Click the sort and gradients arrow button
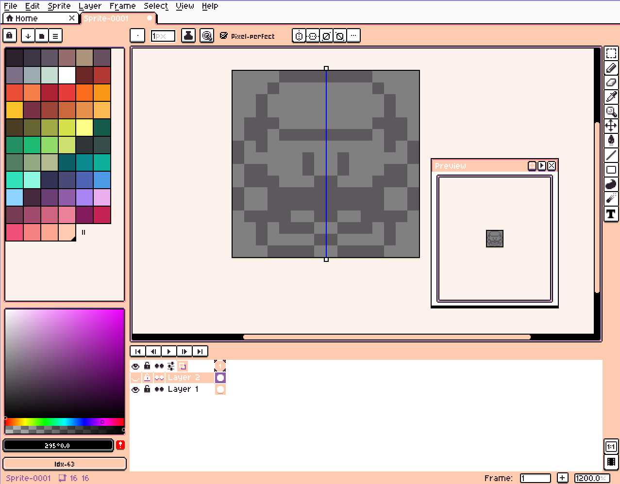Viewport: 620px width, 484px height. pos(28,36)
